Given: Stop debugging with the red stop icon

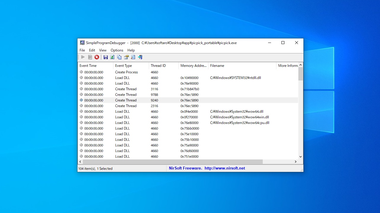Looking at the screenshot, I should coord(97,57).
